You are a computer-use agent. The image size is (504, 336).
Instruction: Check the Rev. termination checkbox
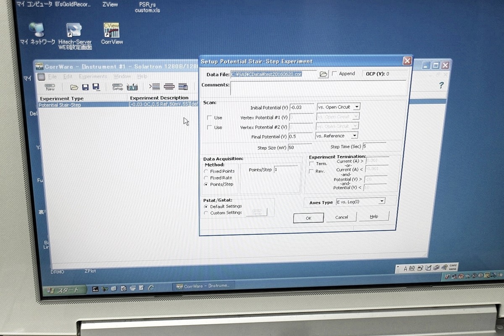[x=311, y=171]
